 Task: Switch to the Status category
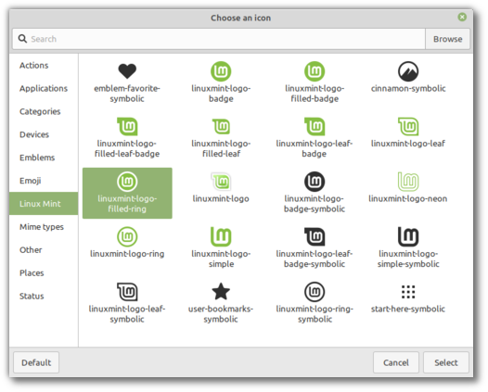point(44,296)
